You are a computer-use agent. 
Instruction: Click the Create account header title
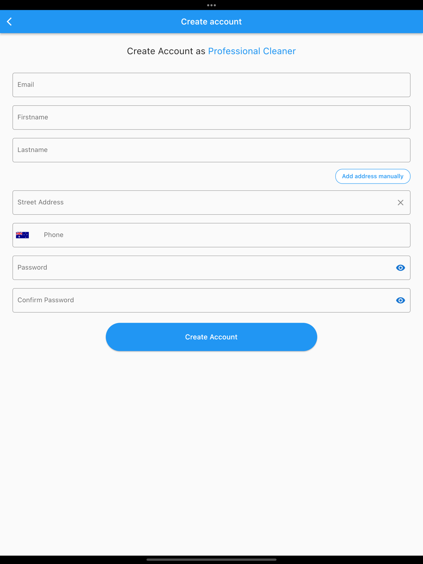pos(211,22)
